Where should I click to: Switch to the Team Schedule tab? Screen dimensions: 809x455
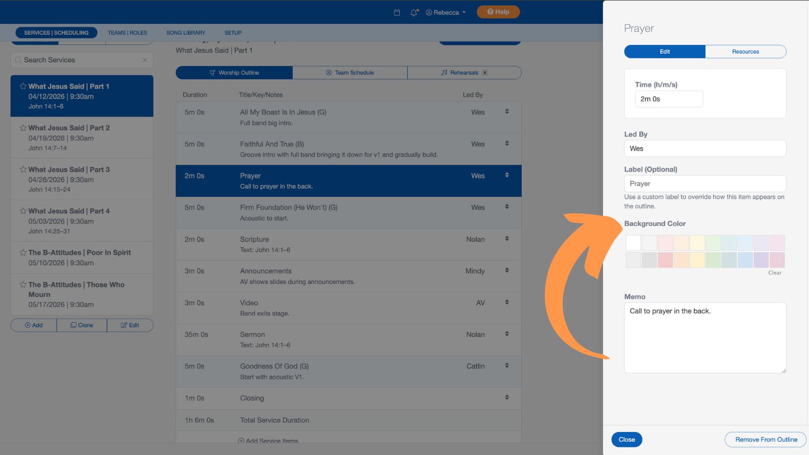(x=349, y=72)
